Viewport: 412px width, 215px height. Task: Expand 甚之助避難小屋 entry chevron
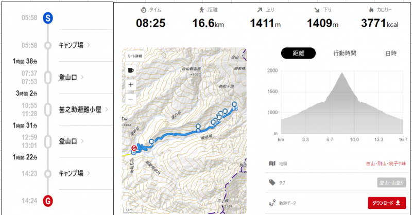pyautogui.click(x=107, y=110)
